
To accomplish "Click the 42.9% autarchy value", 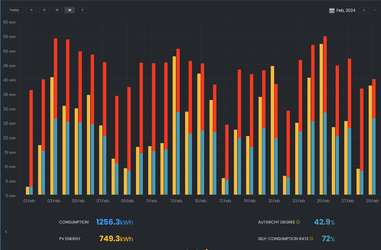I will (324, 222).
